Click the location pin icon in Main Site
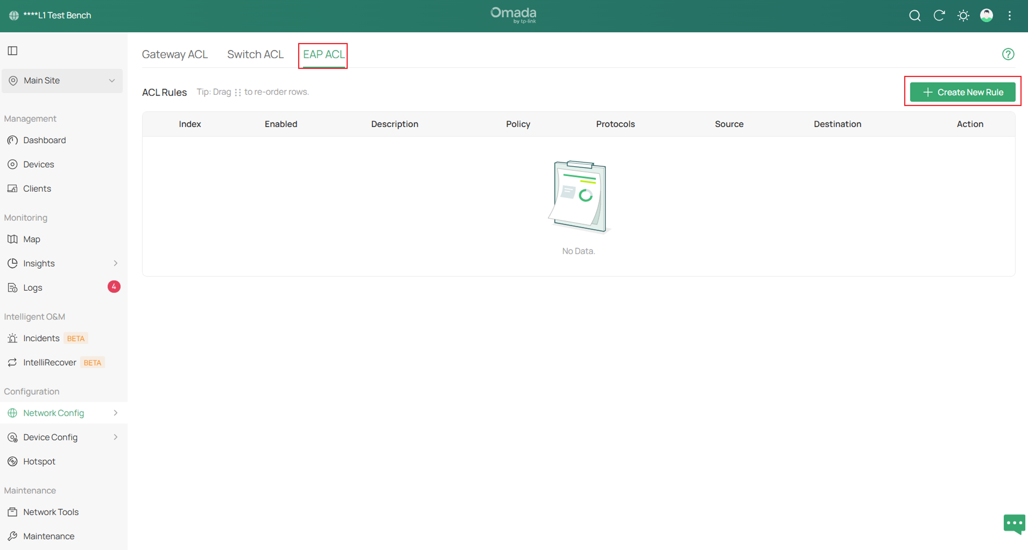 [x=13, y=81]
